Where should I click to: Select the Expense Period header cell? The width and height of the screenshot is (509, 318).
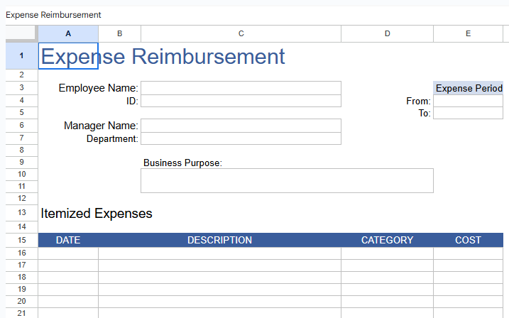[469, 88]
